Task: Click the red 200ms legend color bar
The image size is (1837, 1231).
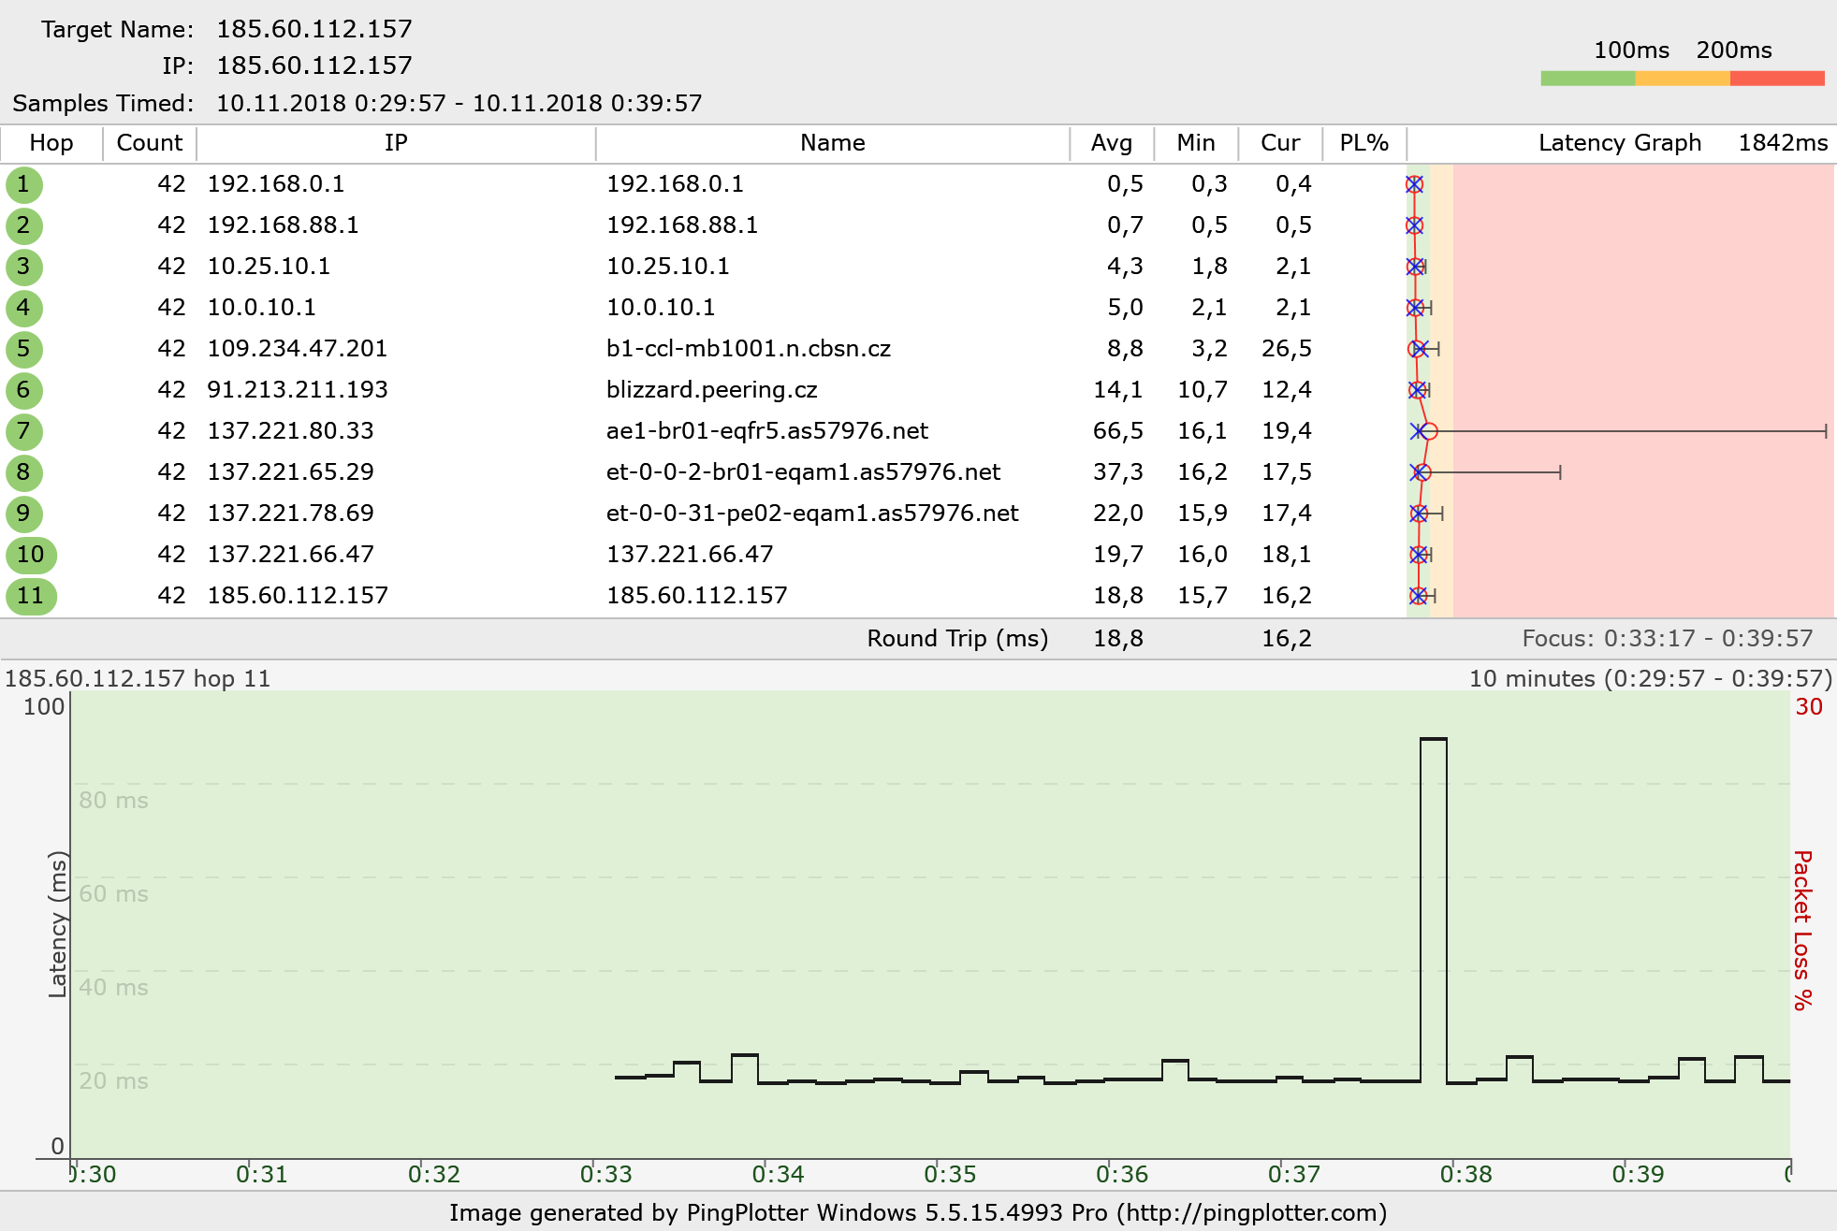Action: coord(1777,79)
